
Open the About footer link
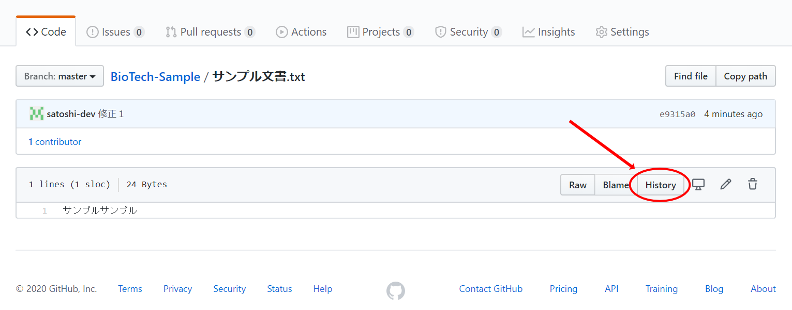(763, 289)
